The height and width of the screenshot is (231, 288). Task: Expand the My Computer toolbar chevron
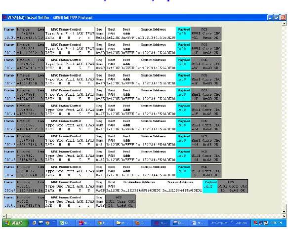click(x=232, y=222)
